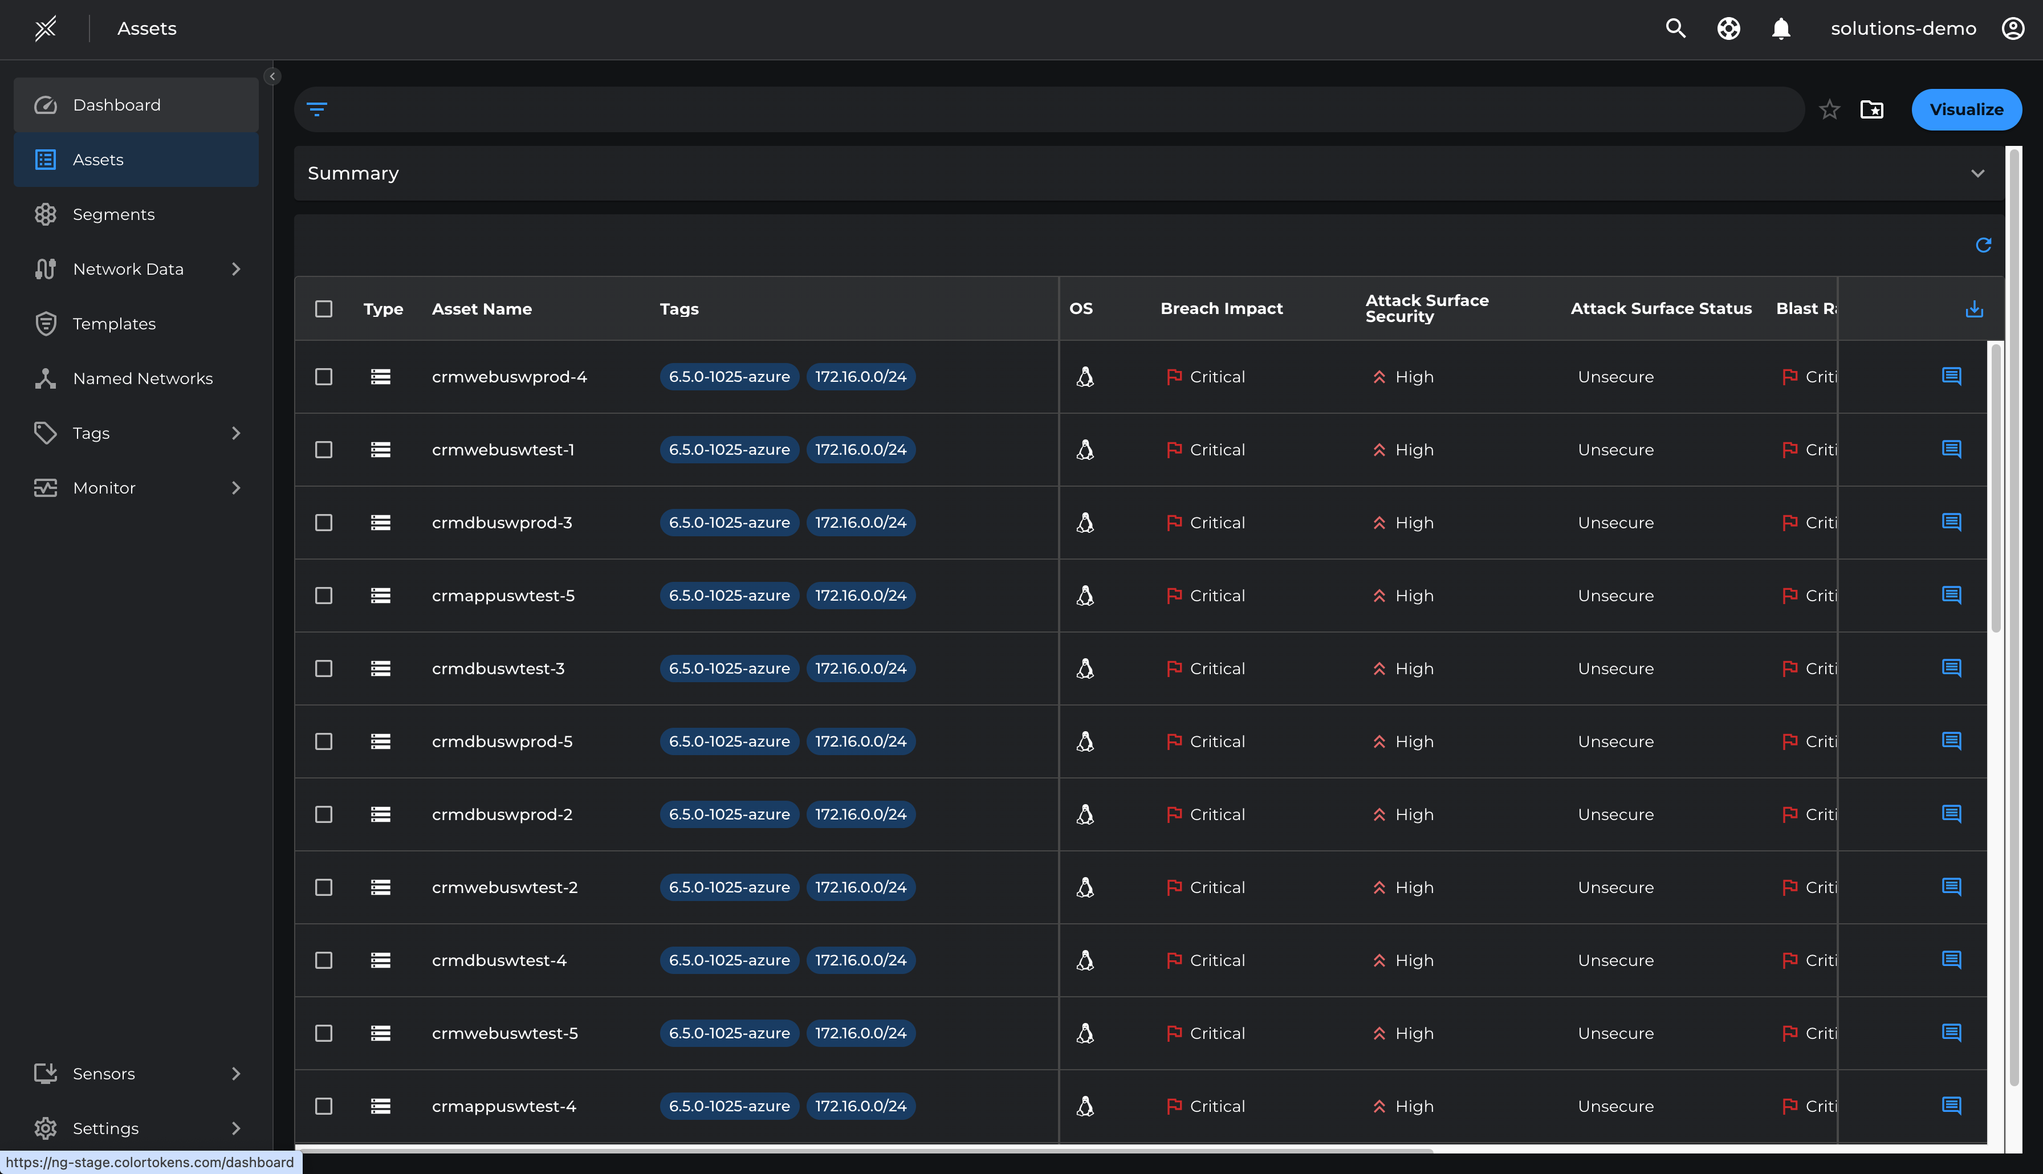Open the user account profile icon

click(x=2012, y=29)
